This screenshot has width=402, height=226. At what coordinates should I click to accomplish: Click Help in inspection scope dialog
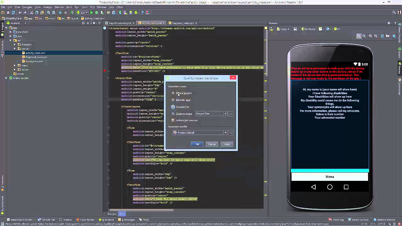click(227, 144)
